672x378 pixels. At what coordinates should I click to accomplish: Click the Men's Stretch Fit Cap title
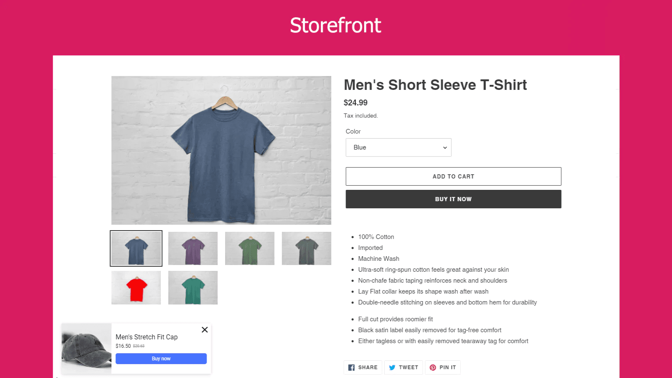coord(147,337)
